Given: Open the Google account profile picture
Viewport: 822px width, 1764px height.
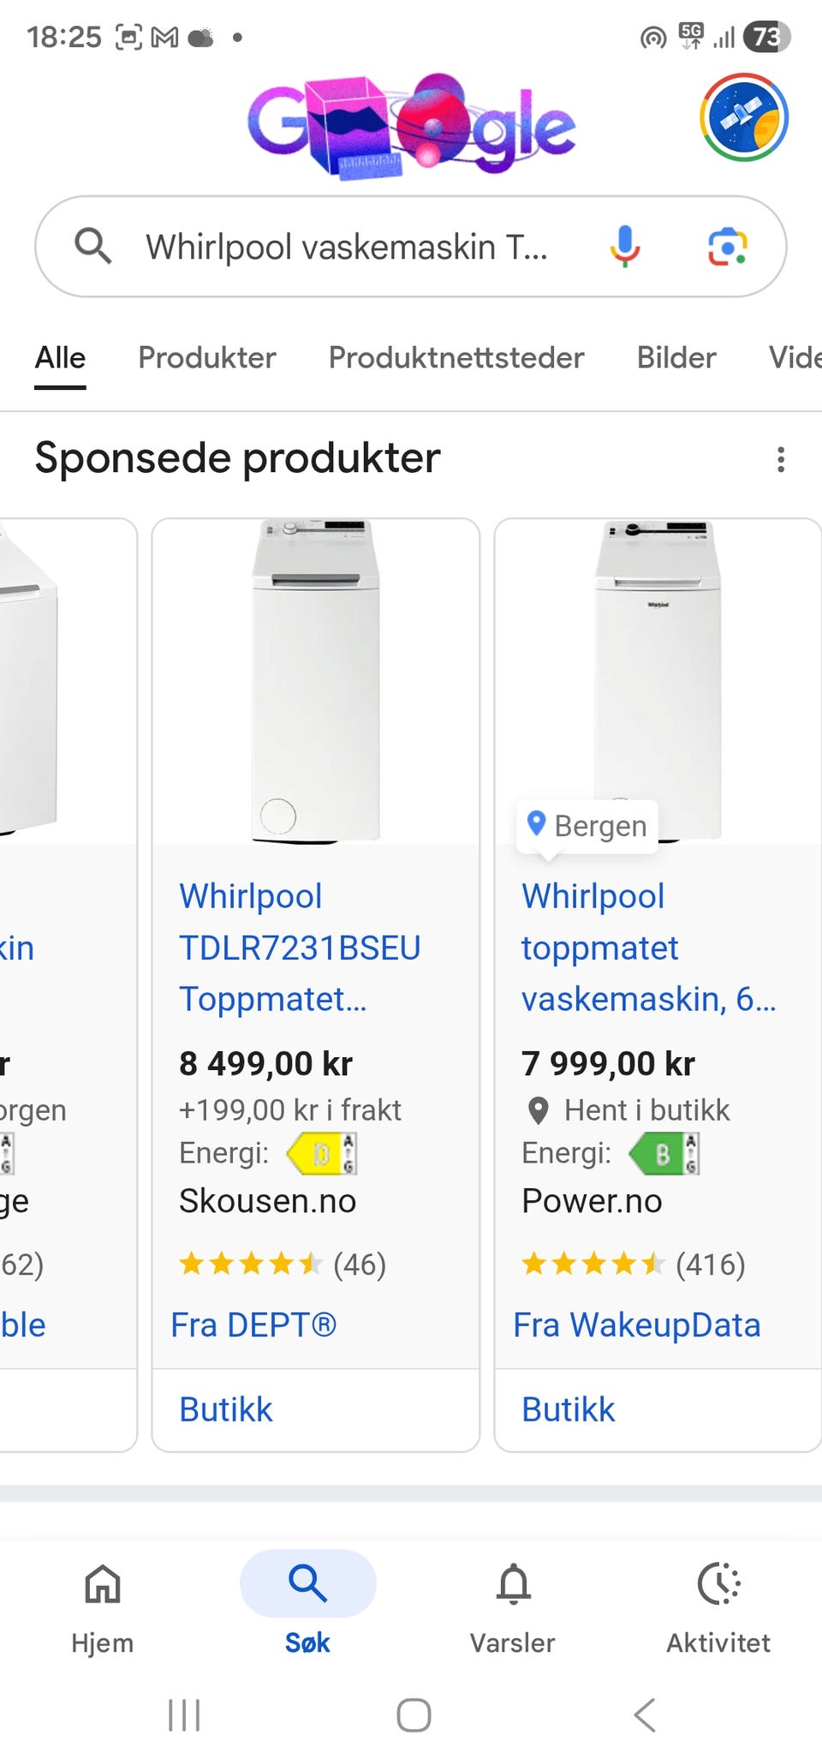Looking at the screenshot, I should [x=743, y=117].
